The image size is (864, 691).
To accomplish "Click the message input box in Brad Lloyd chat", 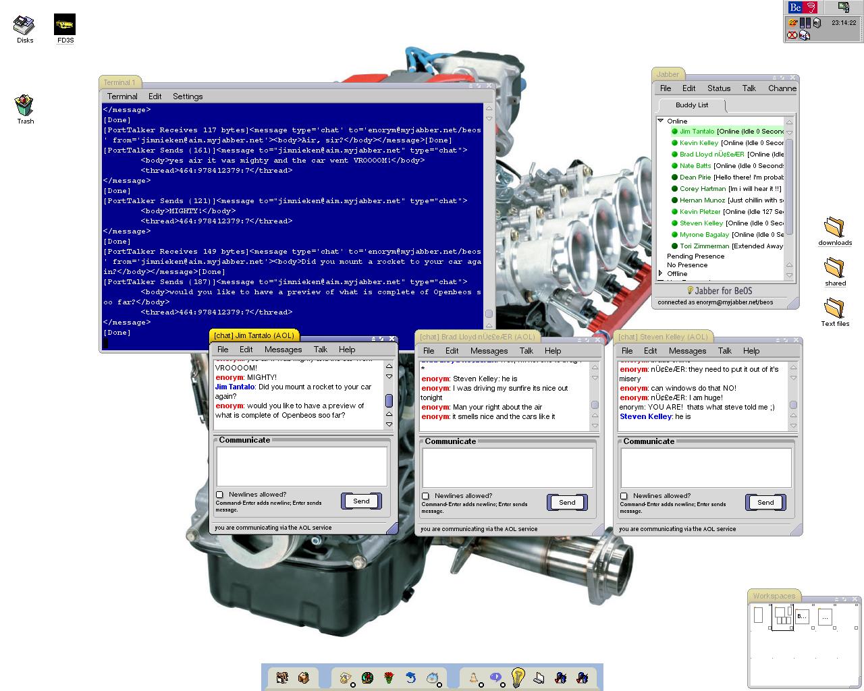I will pos(507,467).
